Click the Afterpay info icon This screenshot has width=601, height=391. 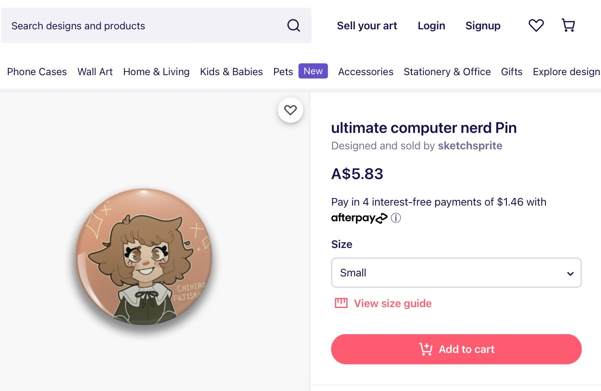point(396,218)
